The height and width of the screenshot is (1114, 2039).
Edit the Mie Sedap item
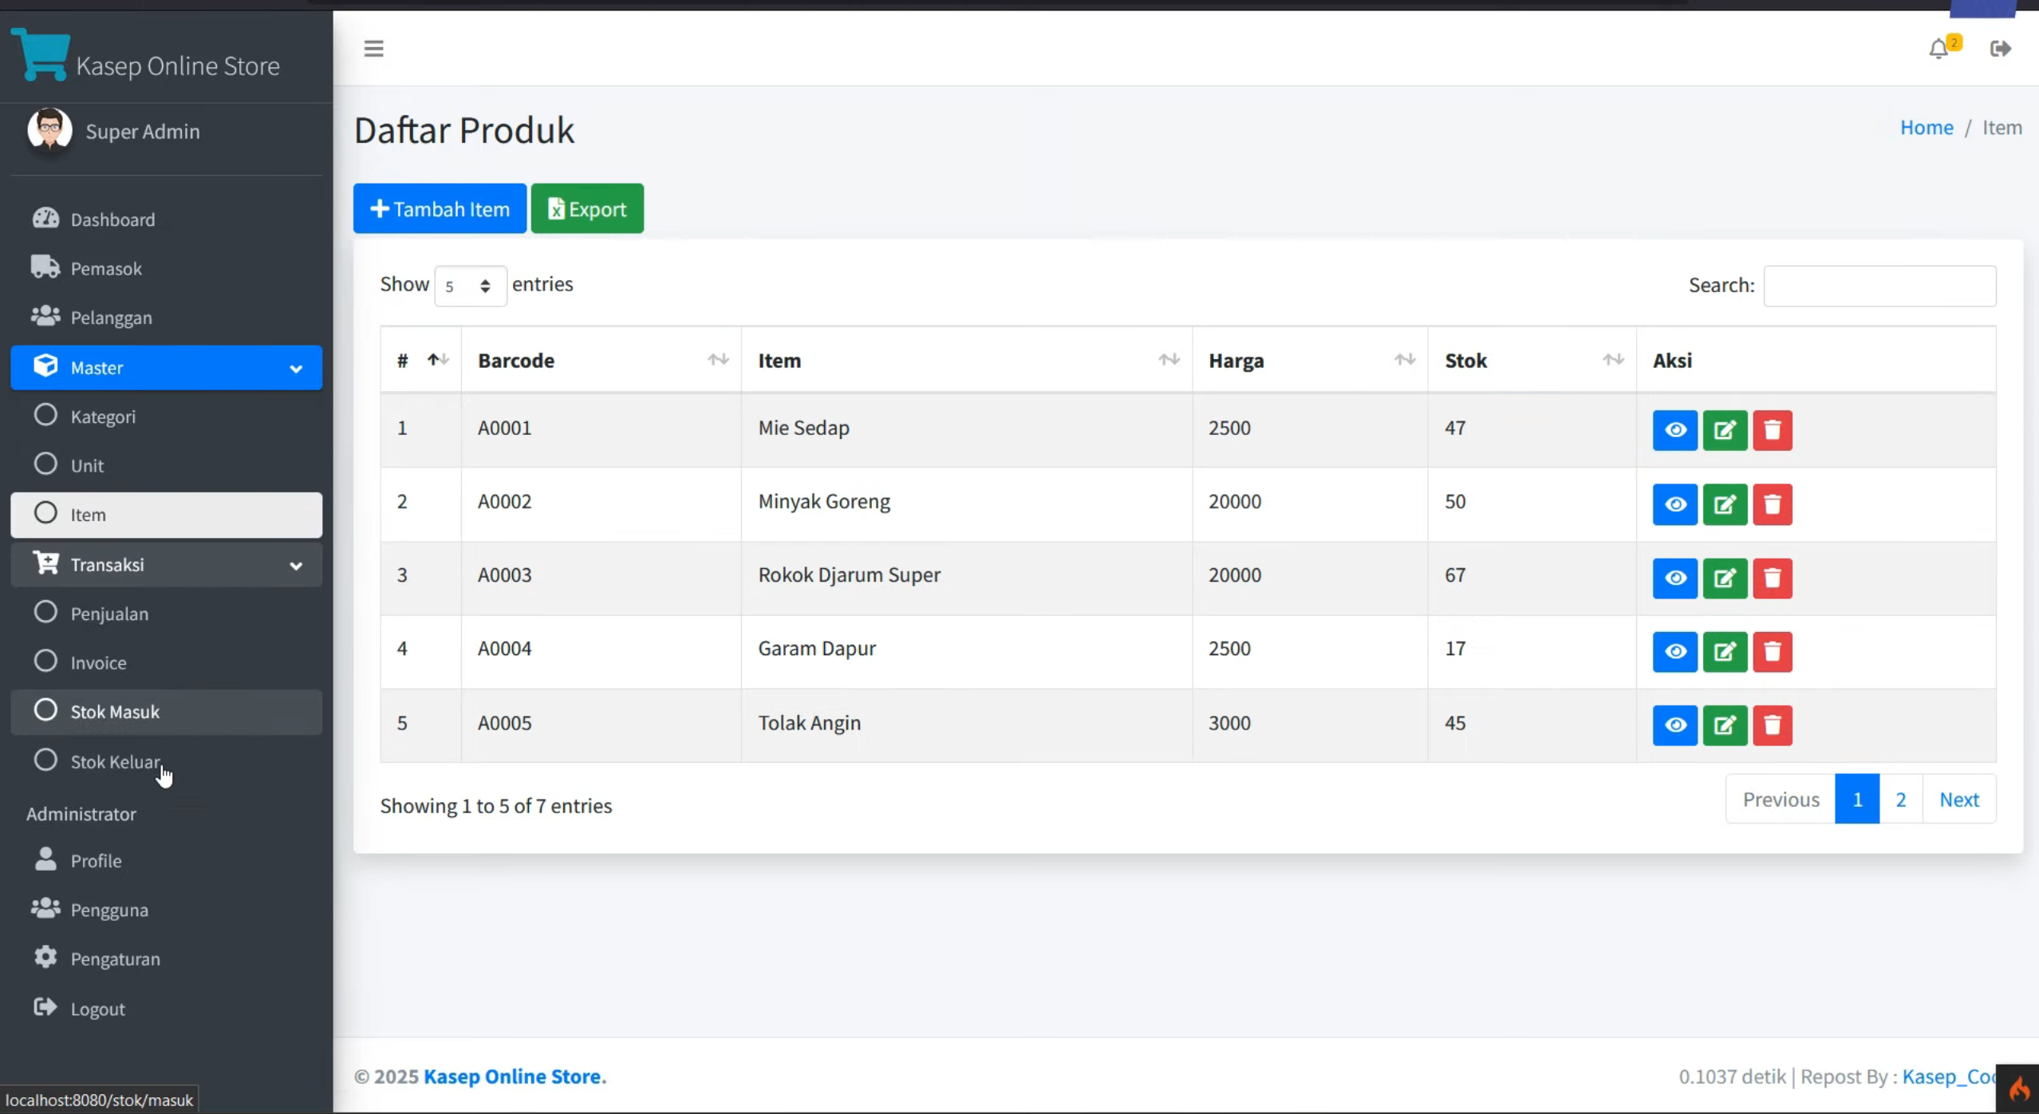pyautogui.click(x=1725, y=431)
